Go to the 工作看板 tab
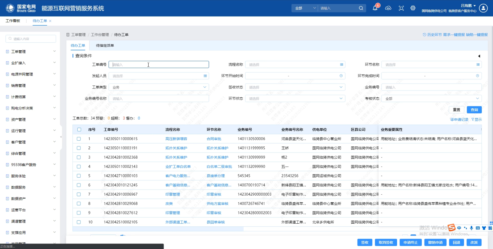The height and width of the screenshot is (249, 493). click(x=13, y=21)
